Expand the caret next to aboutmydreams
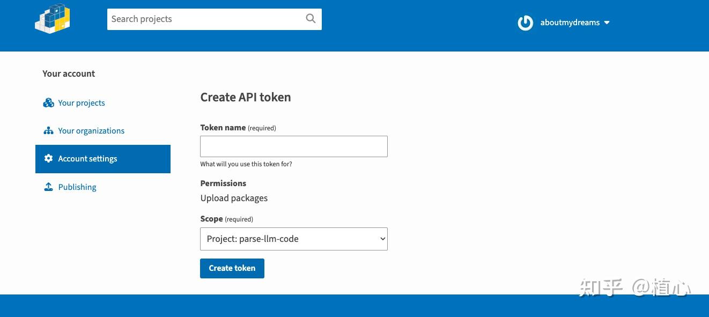This screenshot has width=709, height=317. point(607,23)
